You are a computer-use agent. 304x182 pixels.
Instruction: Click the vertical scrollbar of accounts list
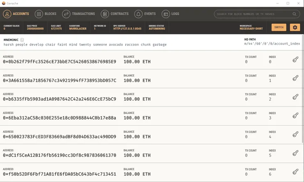pyautogui.click(x=302, y=89)
